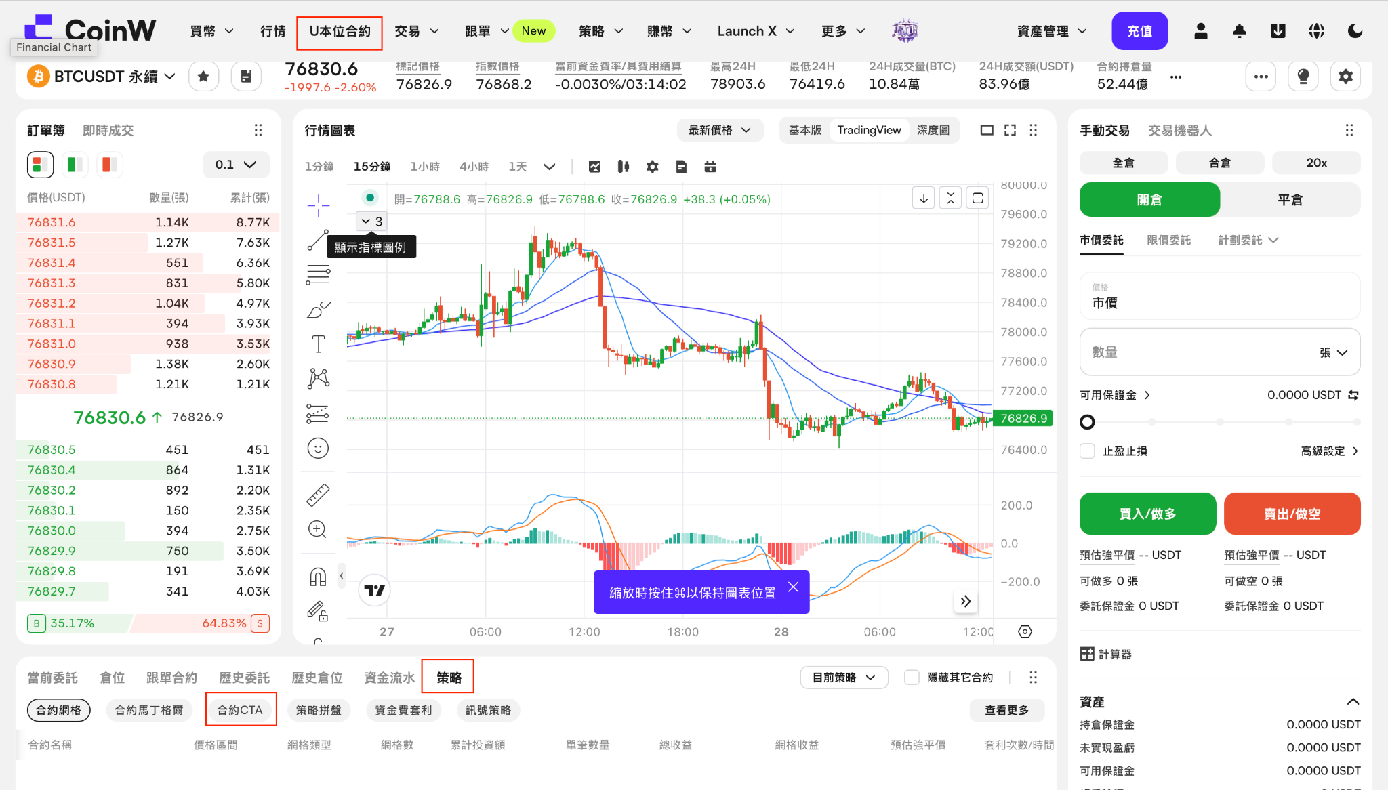This screenshot has height=790, width=1388.
Task: Select the crosshair cursor tool
Action: tap(318, 205)
